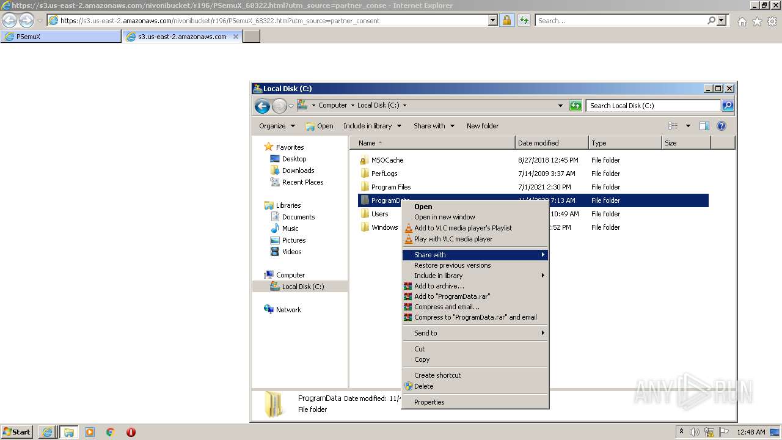Click the volume speaker tray icon

click(x=695, y=432)
